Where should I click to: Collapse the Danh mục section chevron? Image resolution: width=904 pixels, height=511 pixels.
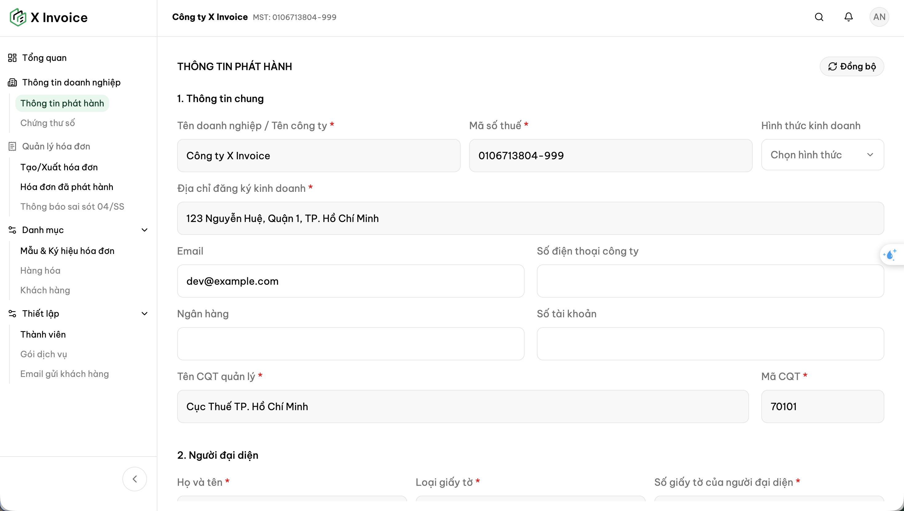click(144, 230)
